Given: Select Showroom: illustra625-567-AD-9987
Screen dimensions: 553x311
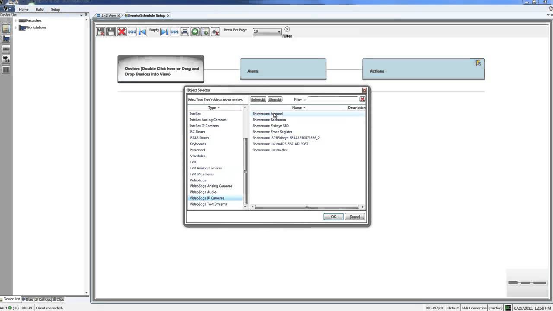Looking at the screenshot, I should tap(280, 144).
